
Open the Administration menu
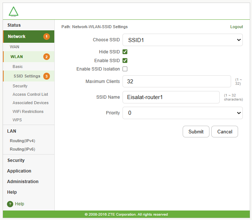[23, 182]
